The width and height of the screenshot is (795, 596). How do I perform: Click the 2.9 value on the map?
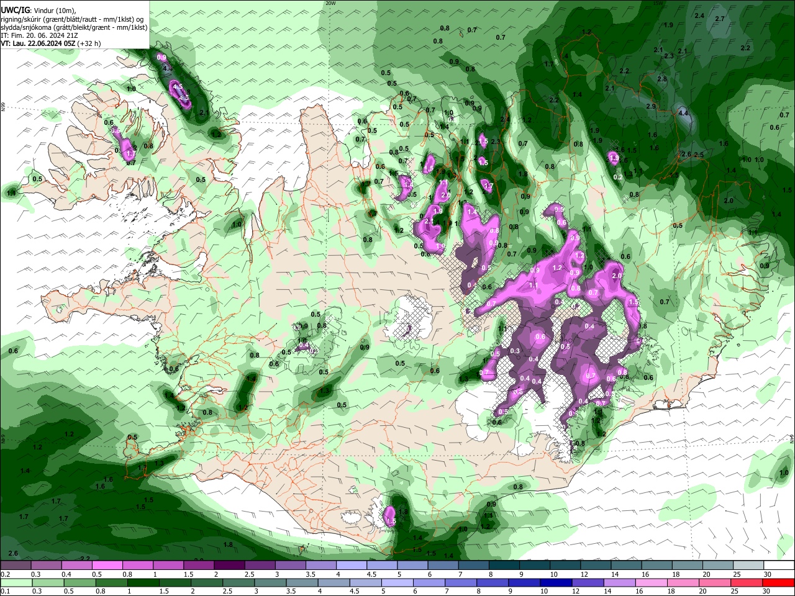coord(651,106)
